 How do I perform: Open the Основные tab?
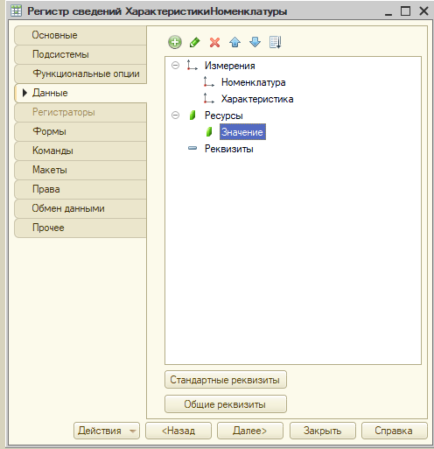(x=80, y=35)
